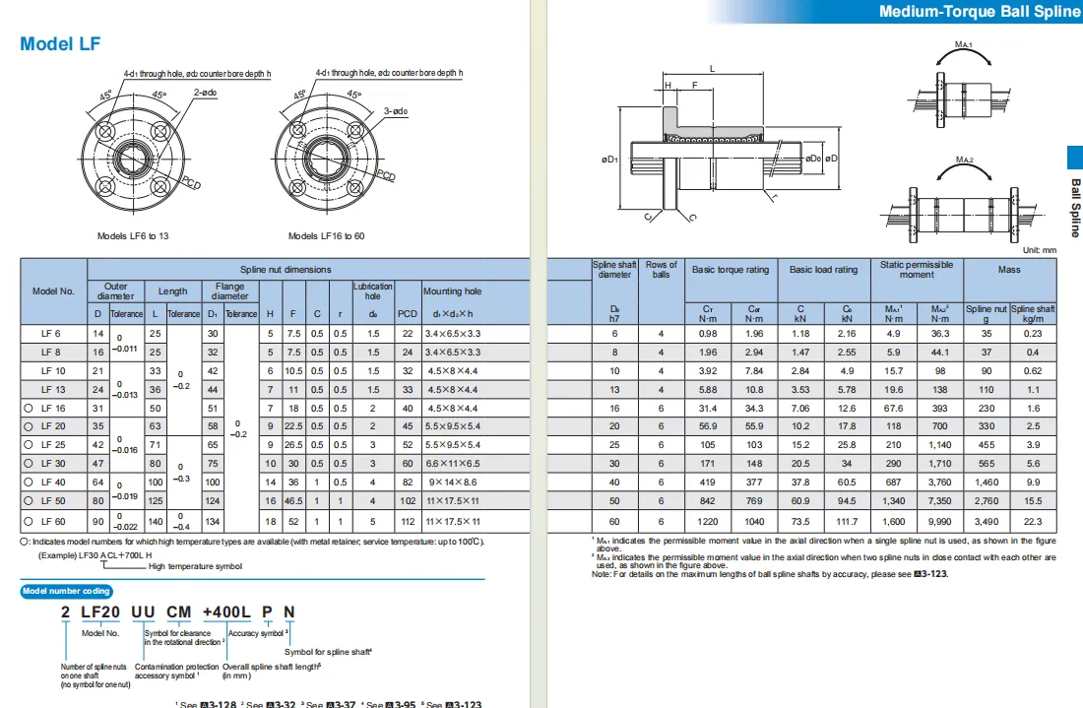Screen dimensions: 1083x708
Task: Click the F value '46.5' in the LF 50 row
Action: pyautogui.click(x=293, y=501)
